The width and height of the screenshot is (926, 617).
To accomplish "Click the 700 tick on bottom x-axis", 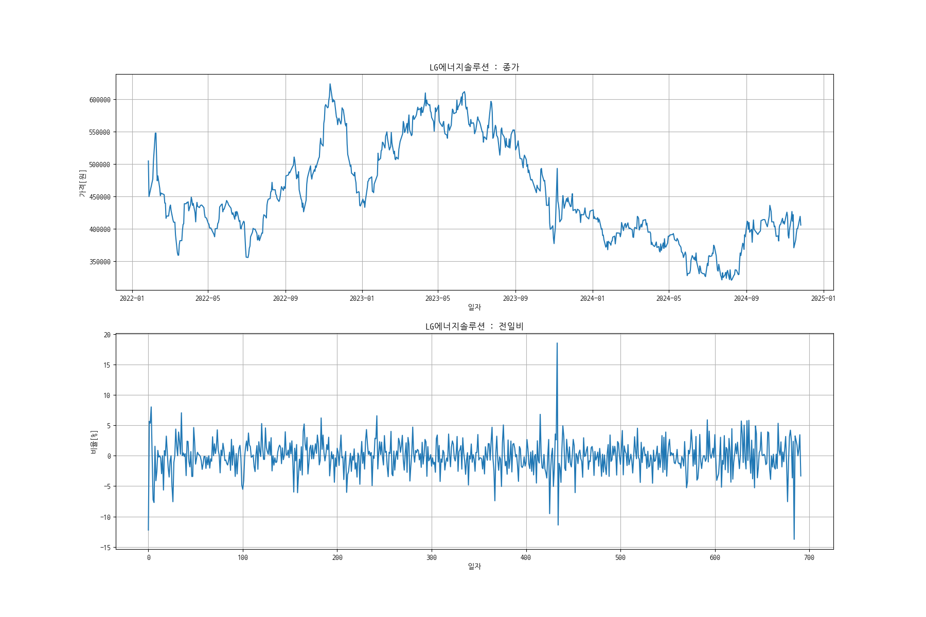I will pyautogui.click(x=809, y=557).
